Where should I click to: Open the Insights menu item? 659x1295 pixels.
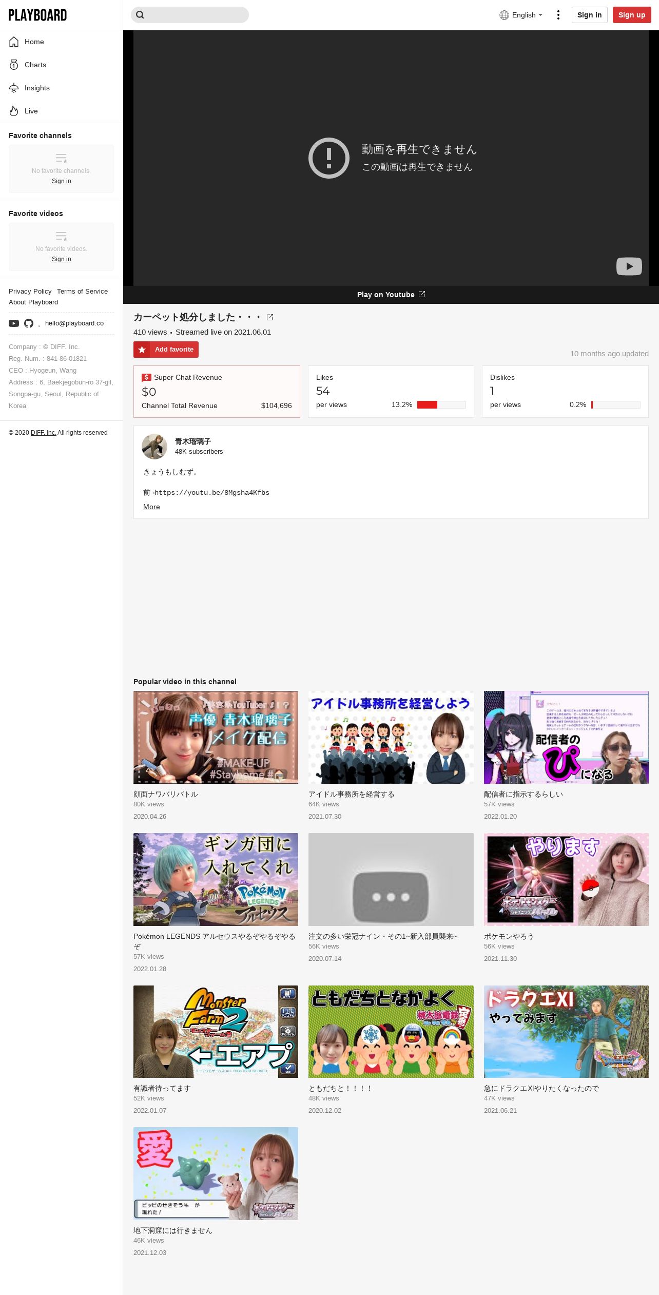pos(61,88)
